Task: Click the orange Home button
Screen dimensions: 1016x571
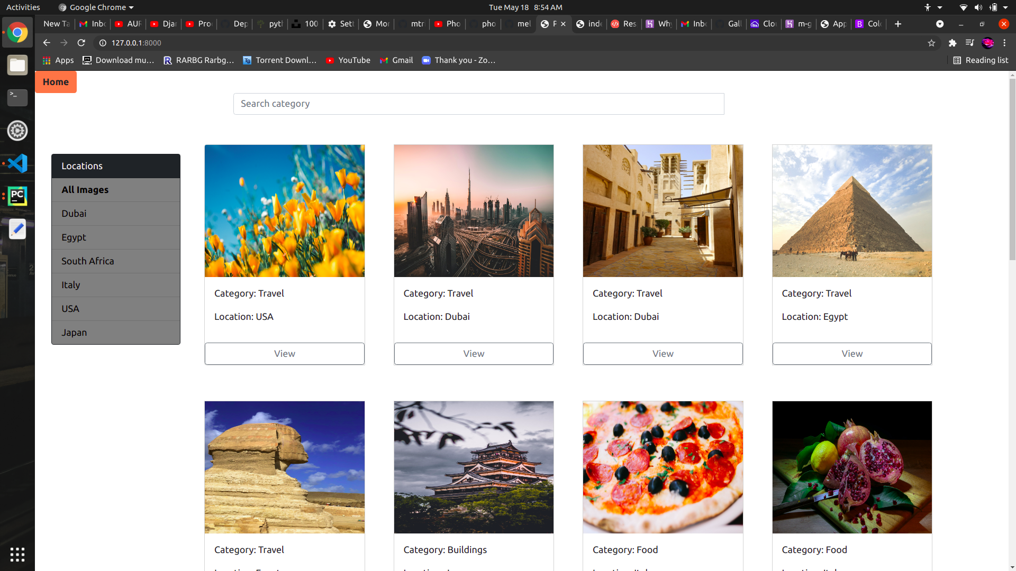Action: tap(56, 82)
